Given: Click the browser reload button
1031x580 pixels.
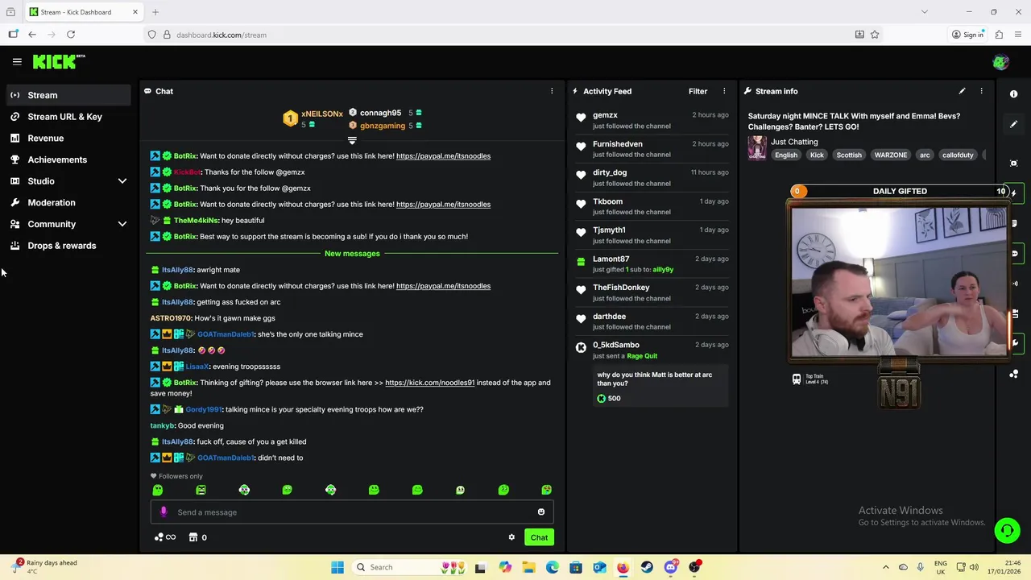Looking at the screenshot, I should pos(71,35).
